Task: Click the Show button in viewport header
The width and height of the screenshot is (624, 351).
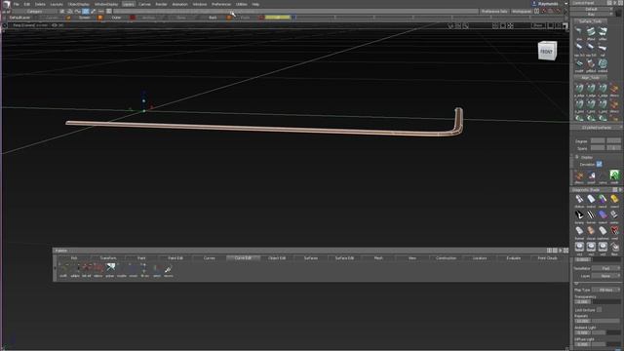Action: [x=538, y=25]
